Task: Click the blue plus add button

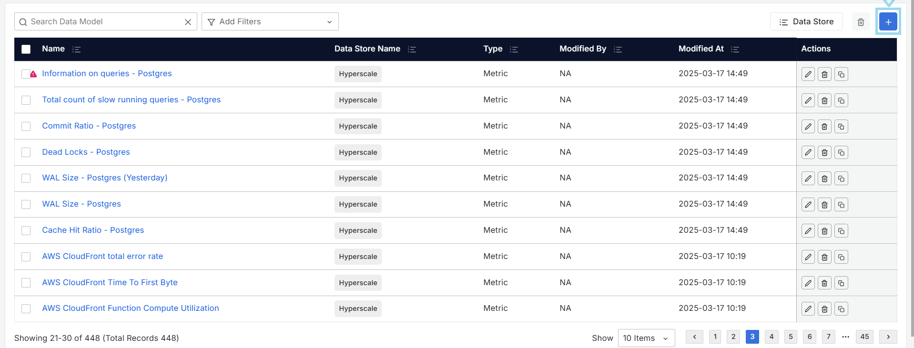Action: tap(888, 22)
